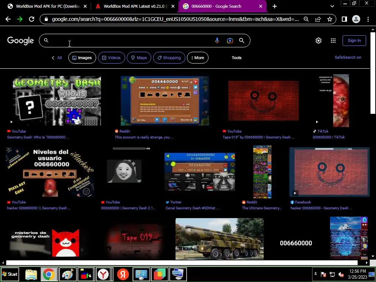Expand the More filters dropdown
The image size is (376, 282).
click(198, 58)
